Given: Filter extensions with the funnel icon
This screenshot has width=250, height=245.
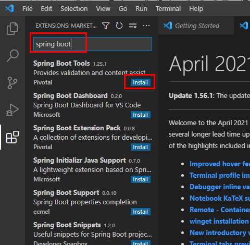Looking at the screenshot, I should tap(106, 26).
